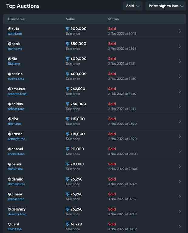Click the TON icon beside 900,000

click(x=68, y=29)
